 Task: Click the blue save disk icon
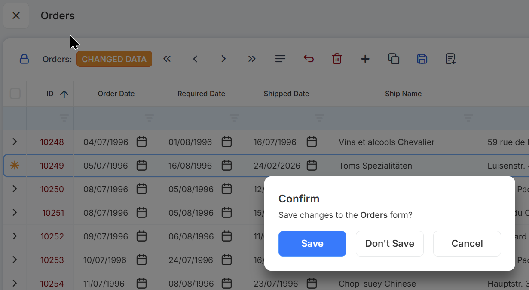422,59
